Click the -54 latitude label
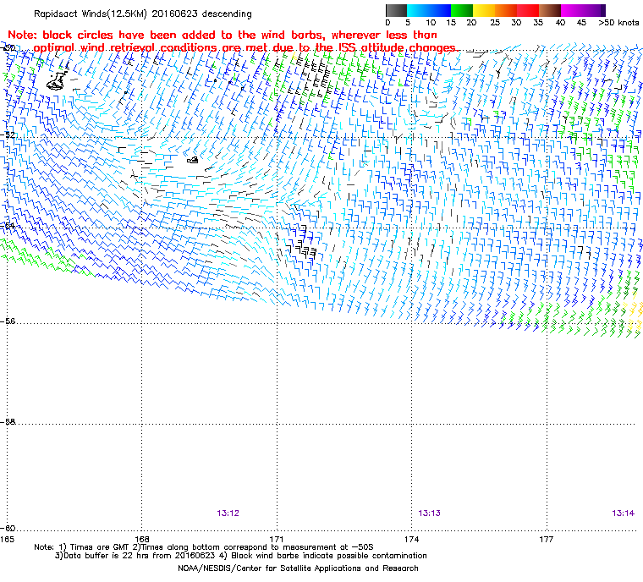643x582 pixels. (8, 226)
